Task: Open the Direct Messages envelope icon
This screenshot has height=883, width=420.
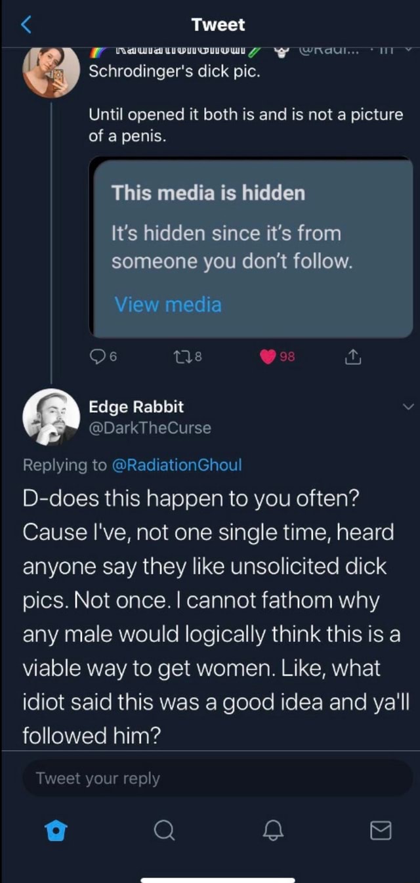Action: tap(379, 830)
